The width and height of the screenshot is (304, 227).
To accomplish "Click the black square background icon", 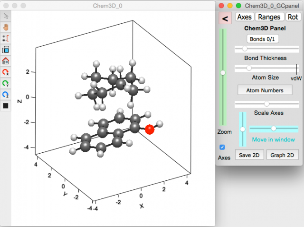I will point(6,106).
